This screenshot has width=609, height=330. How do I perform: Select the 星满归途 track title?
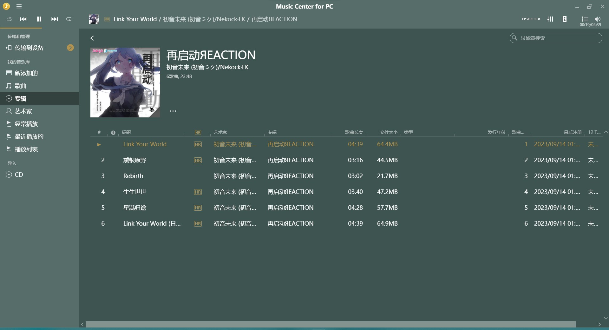coord(135,208)
